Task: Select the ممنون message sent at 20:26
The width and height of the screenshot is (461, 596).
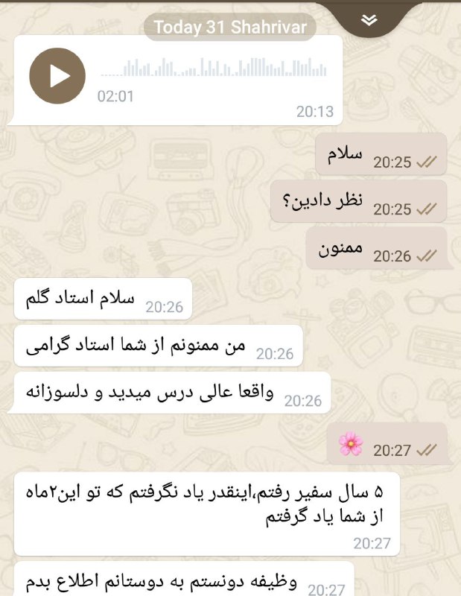Action: [376, 248]
